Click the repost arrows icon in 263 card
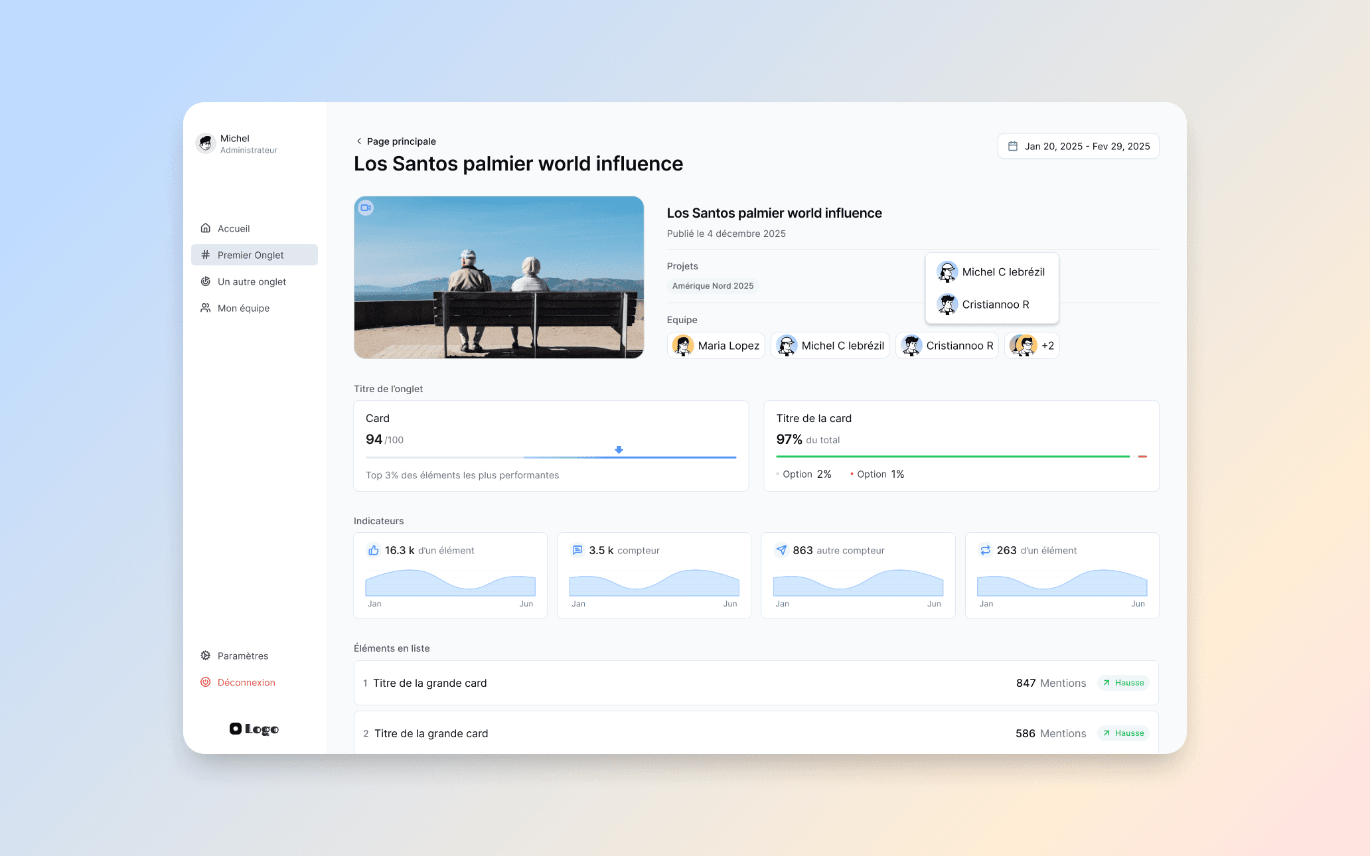Viewport: 1370px width, 856px height. point(985,550)
